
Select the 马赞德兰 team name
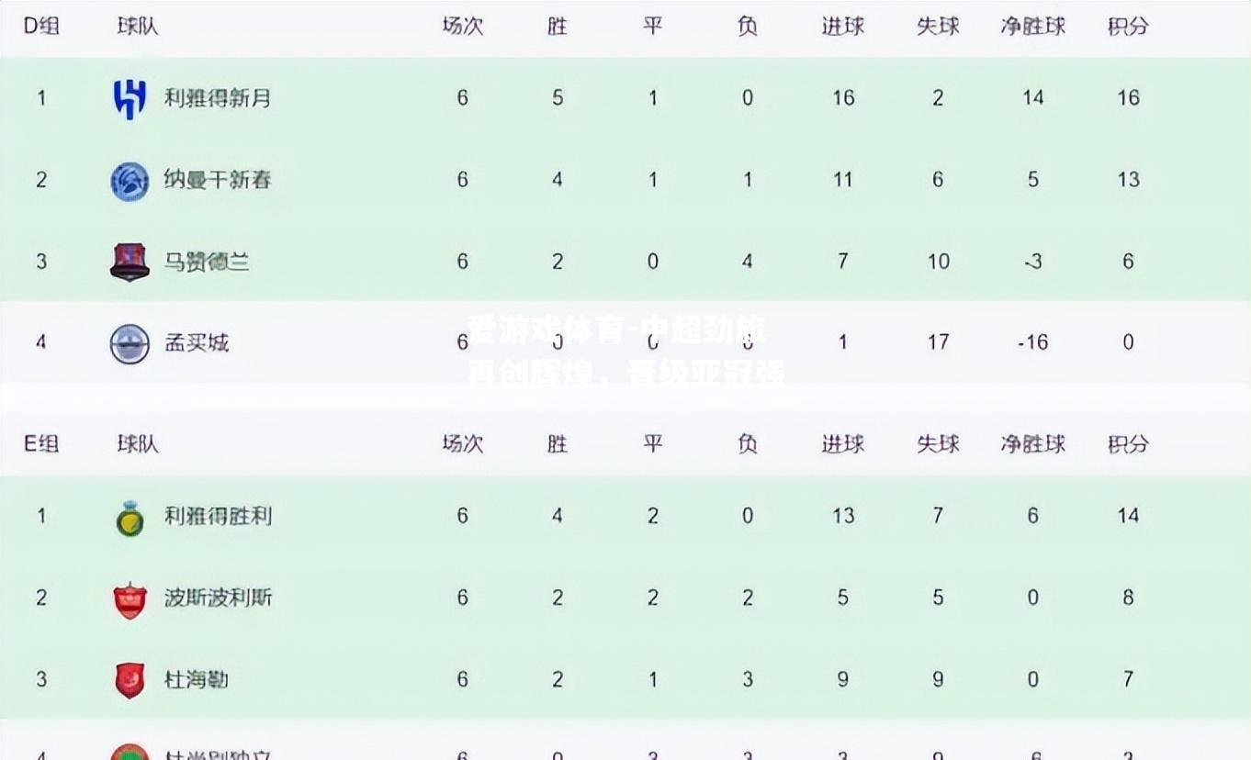[207, 262]
